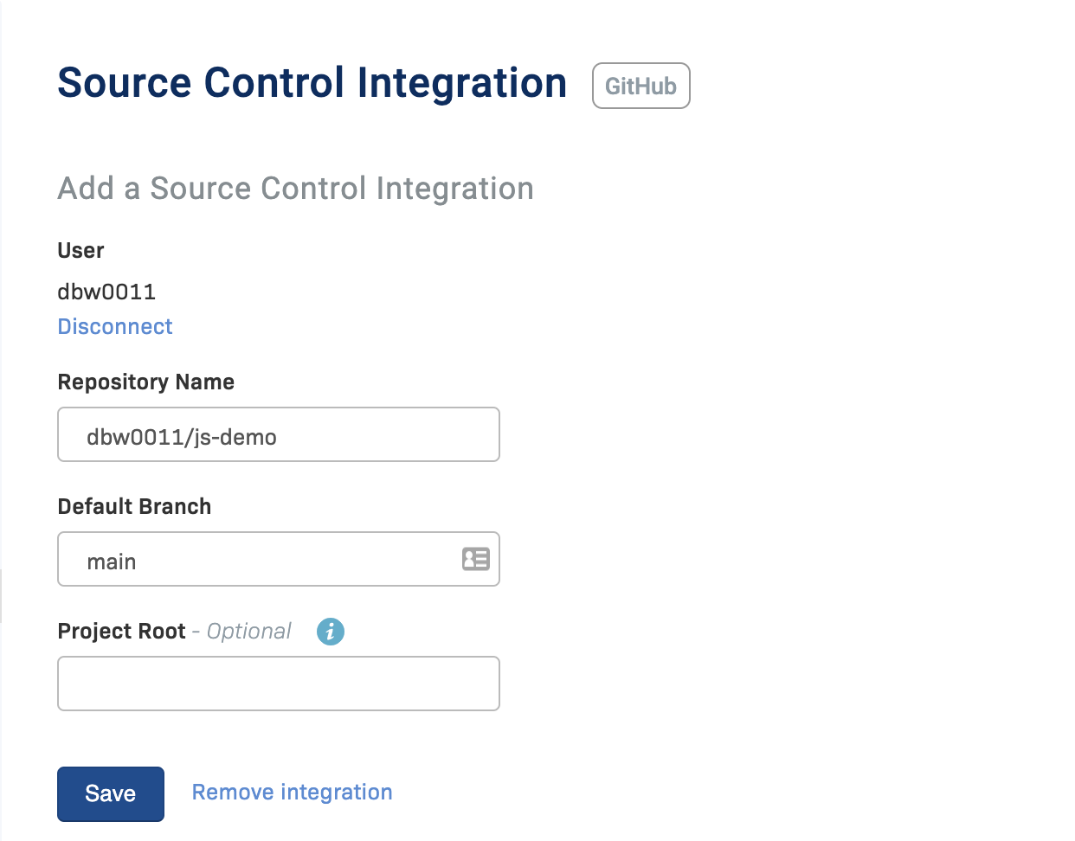Image resolution: width=1075 pixels, height=841 pixels.
Task: Place cursor in the dbw0011/js-demo text
Action: [x=182, y=437]
